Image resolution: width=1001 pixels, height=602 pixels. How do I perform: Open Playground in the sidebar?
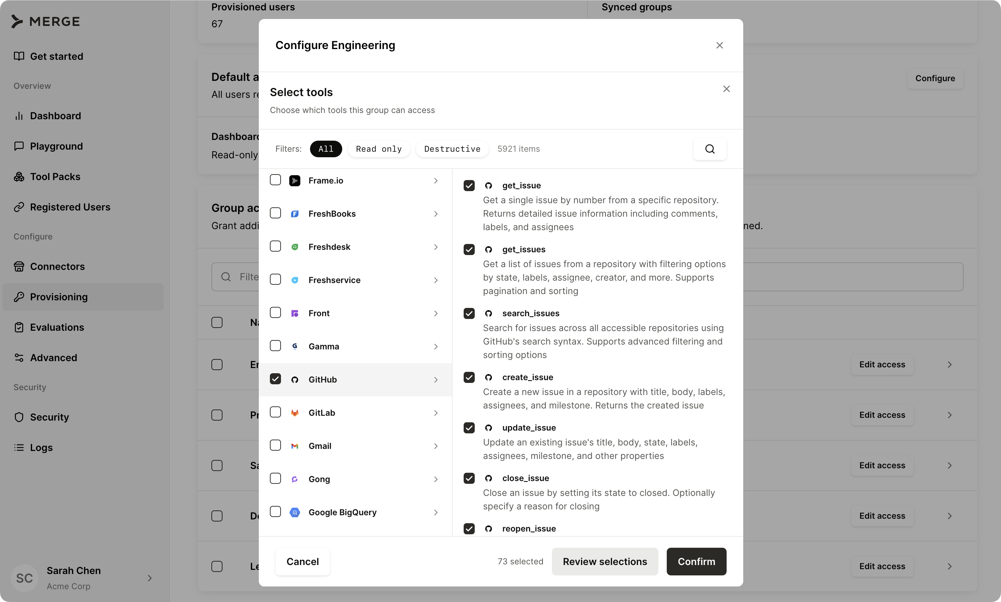83,146
